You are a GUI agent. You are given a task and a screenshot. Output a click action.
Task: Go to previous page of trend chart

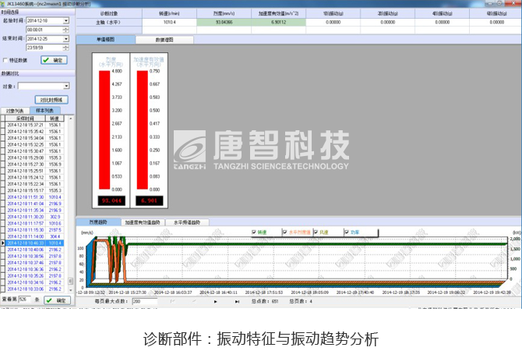tap(194, 301)
